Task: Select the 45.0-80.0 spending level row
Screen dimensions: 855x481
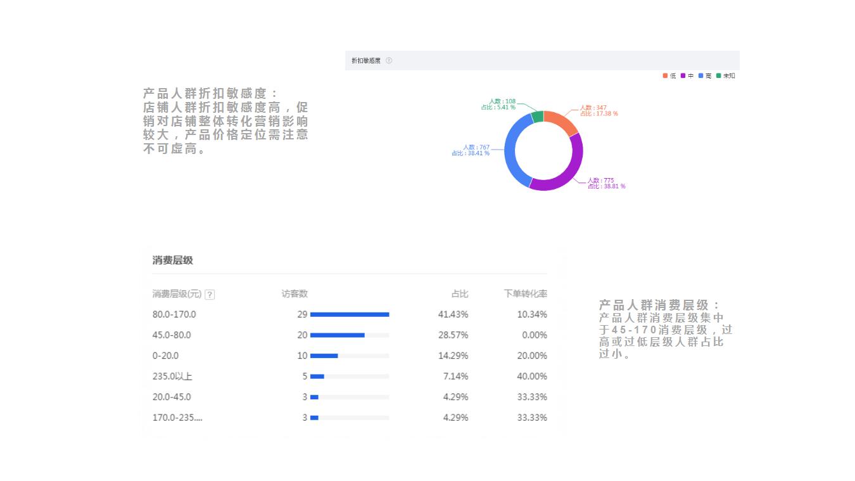Action: 172,335
